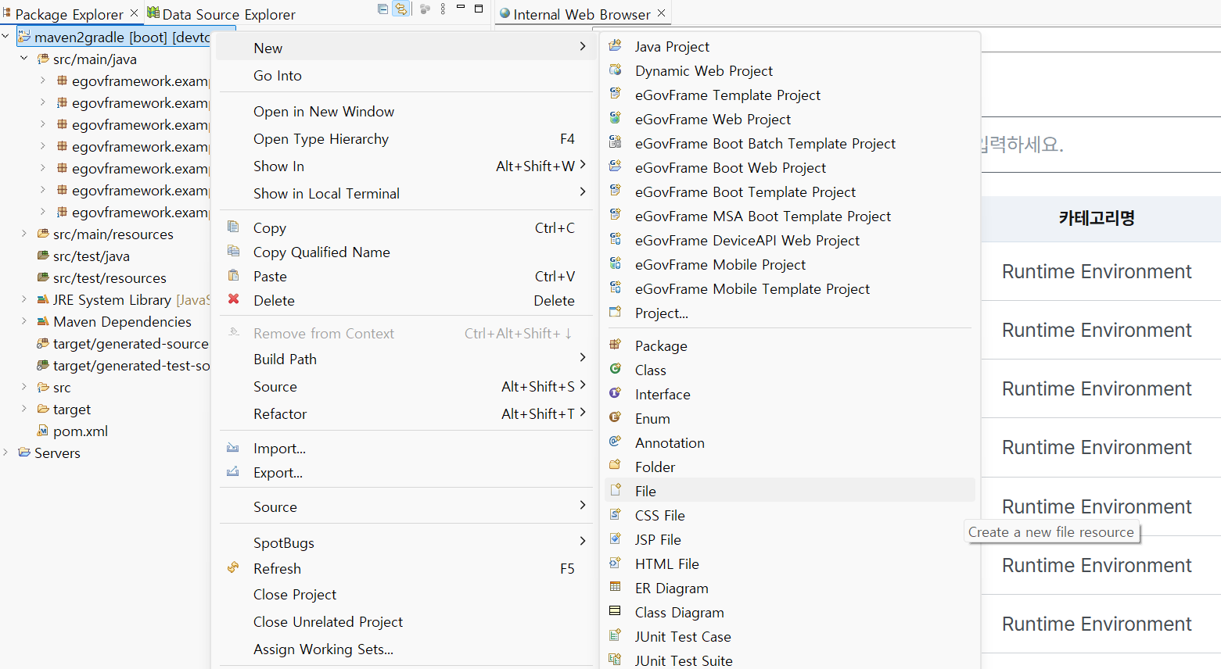Viewport: 1221px width, 669px height.
Task: Pick JUnit Test Case in the New submenu
Action: point(682,637)
